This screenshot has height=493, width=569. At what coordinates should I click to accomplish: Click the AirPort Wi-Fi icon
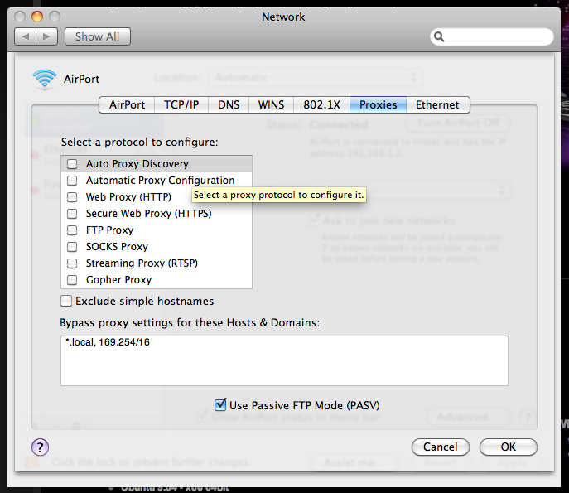click(44, 80)
